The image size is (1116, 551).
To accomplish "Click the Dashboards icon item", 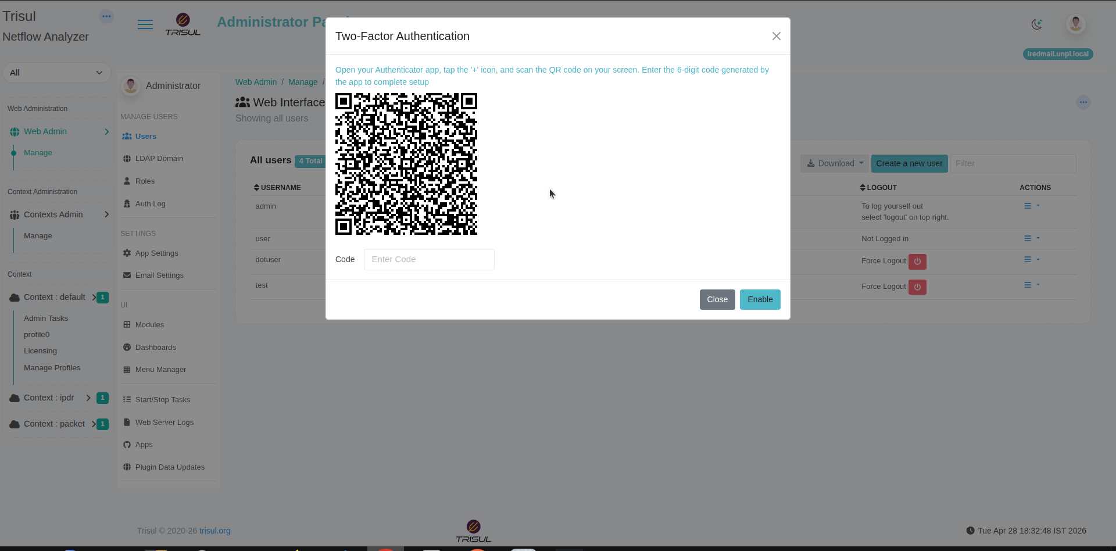I will click(155, 348).
